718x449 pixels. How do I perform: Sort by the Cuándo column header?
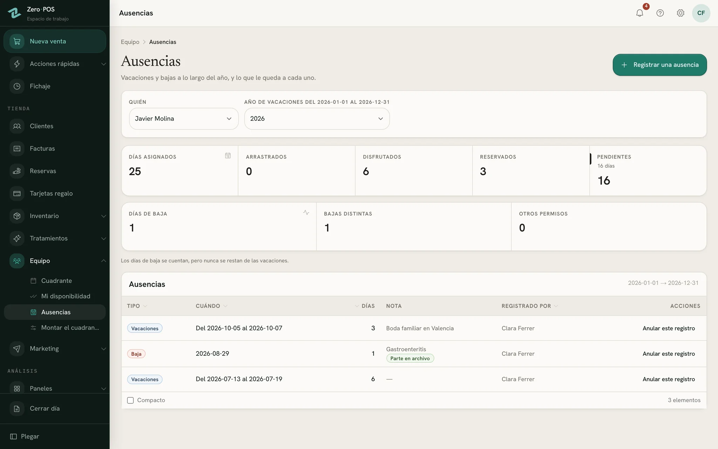[211, 306]
